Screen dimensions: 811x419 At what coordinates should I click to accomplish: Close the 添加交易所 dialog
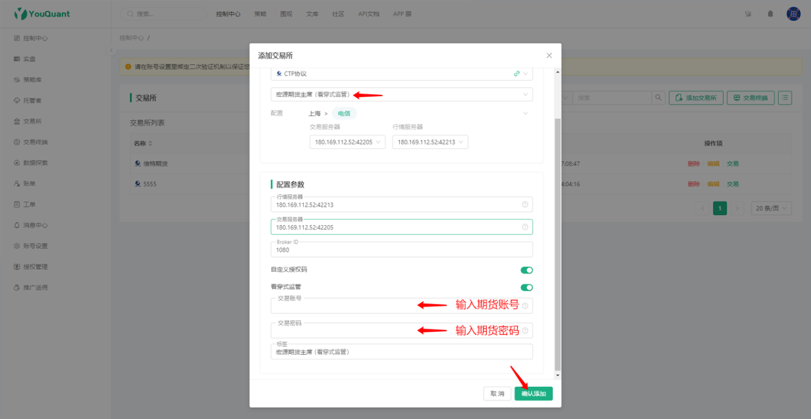pos(549,55)
